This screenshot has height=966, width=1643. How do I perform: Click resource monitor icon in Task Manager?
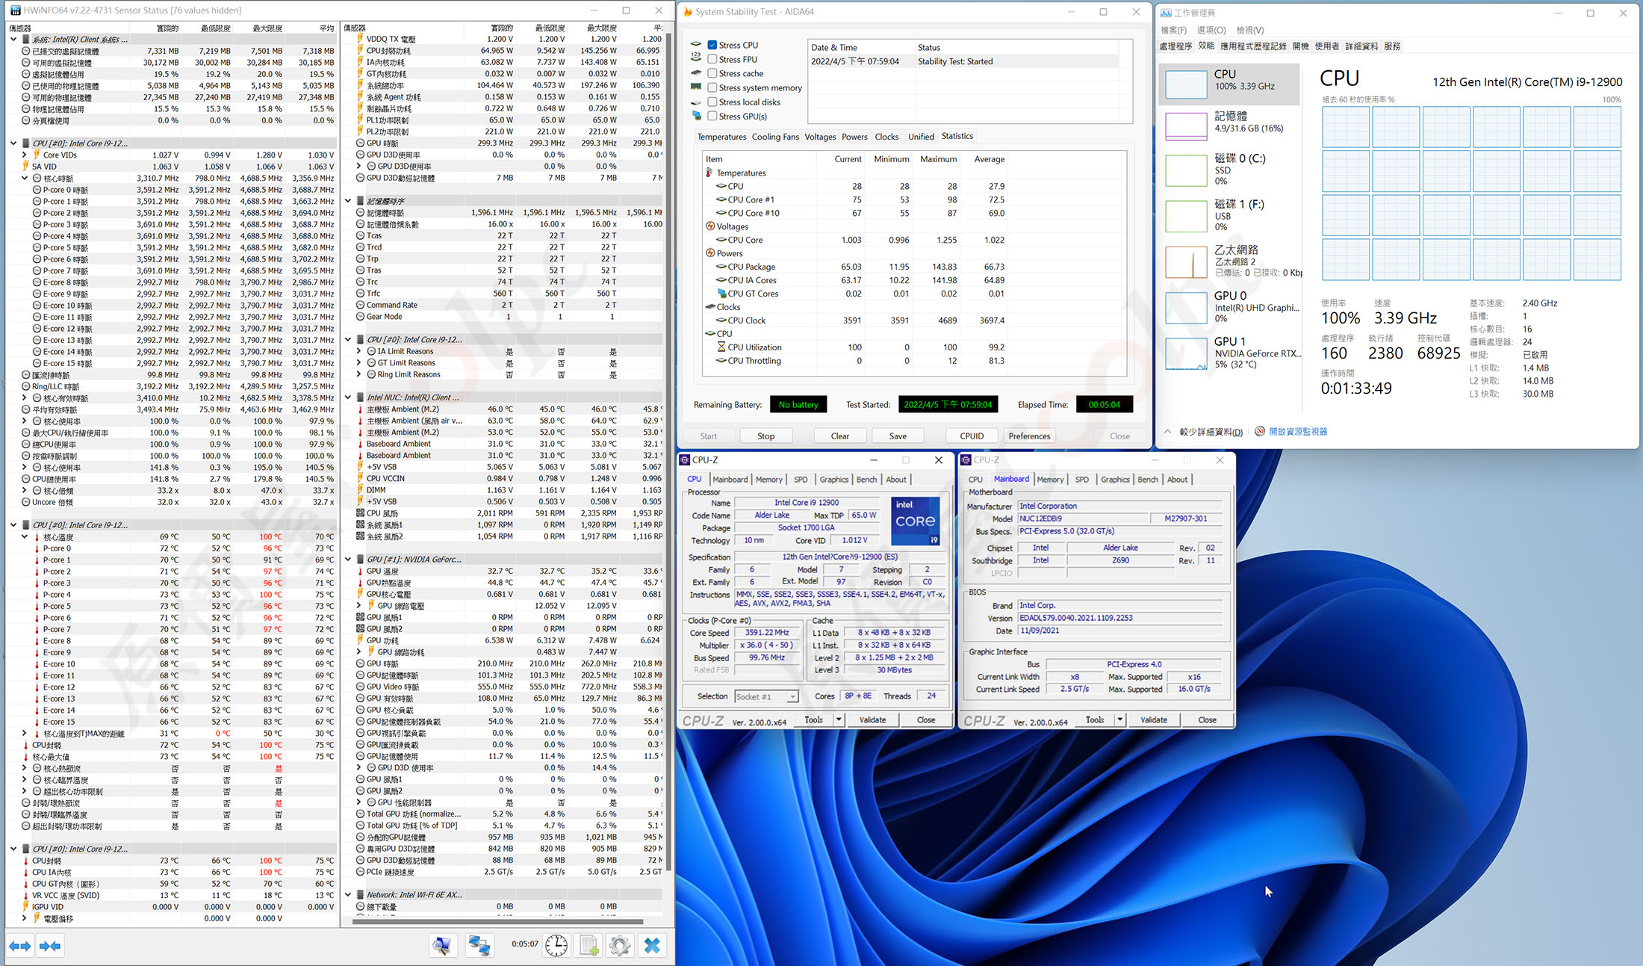point(1260,431)
